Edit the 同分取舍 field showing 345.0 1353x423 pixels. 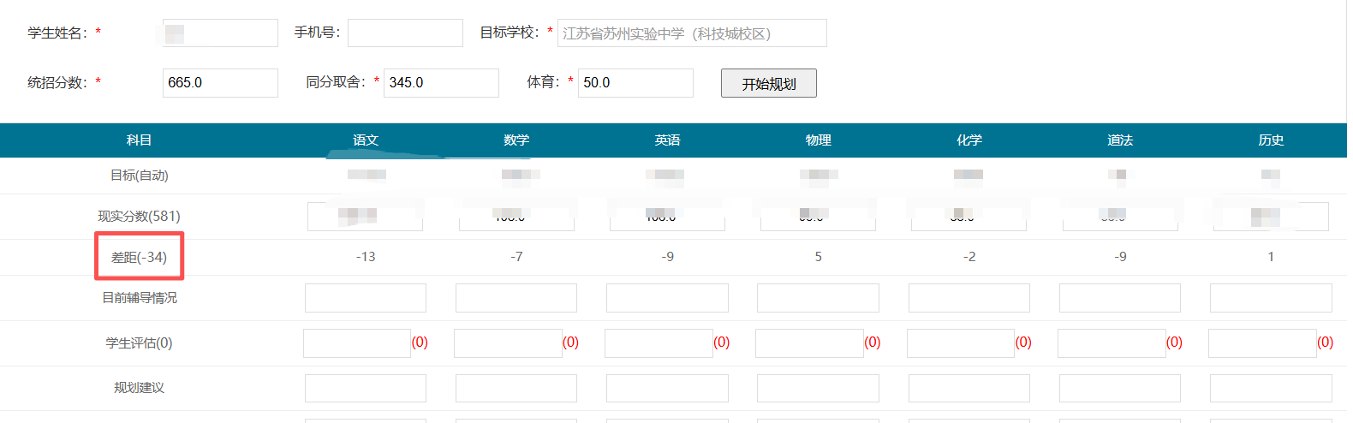pyautogui.click(x=441, y=83)
